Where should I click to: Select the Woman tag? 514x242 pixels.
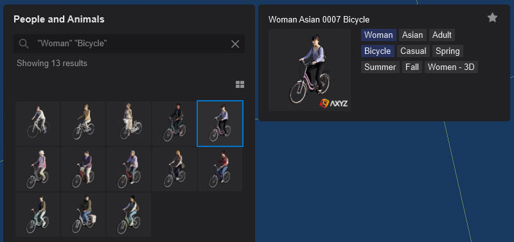[378, 35]
